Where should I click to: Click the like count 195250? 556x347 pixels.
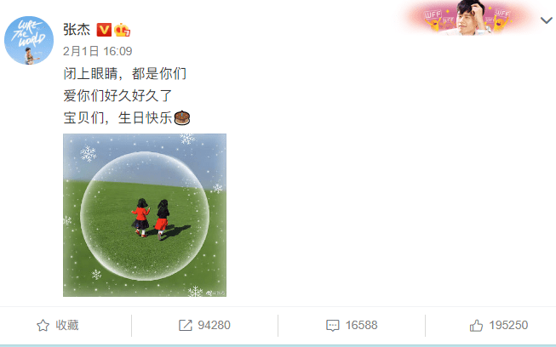[508, 325]
